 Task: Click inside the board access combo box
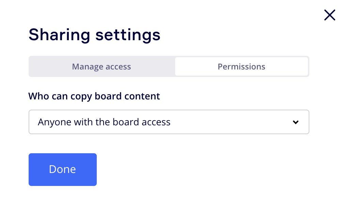tap(169, 122)
